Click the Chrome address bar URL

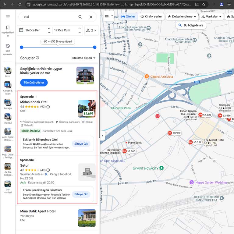pyautogui.click(x=112, y=5)
